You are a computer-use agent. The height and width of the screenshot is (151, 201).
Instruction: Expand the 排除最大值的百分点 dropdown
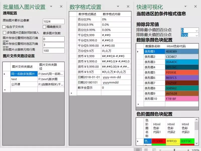pyautogui.click(x=197, y=35)
